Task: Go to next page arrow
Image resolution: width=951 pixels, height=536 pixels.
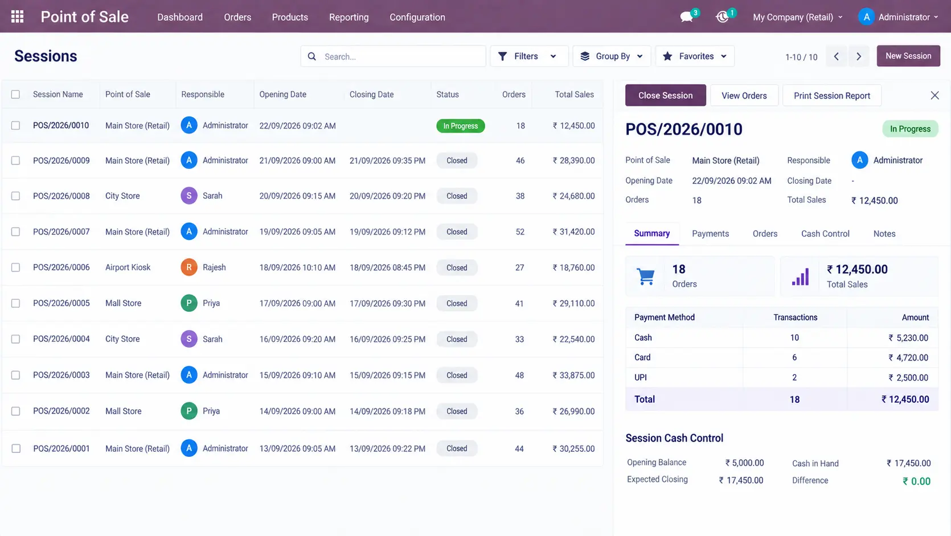Action: (859, 56)
